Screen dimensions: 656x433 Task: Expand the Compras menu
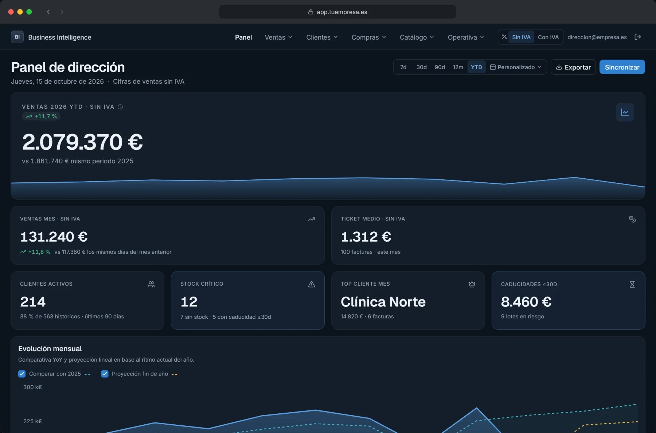[x=369, y=37]
